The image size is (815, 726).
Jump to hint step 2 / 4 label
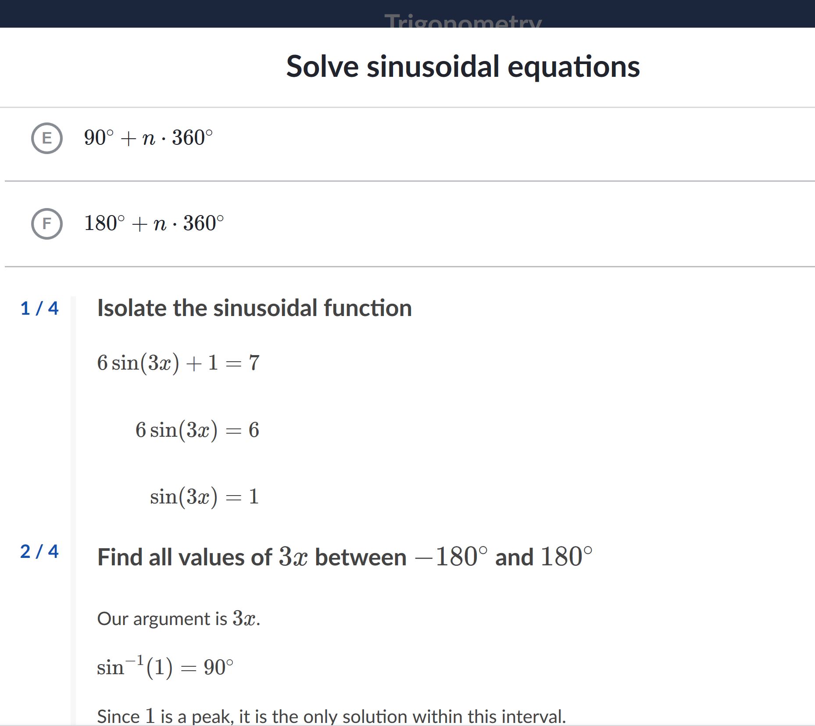pyautogui.click(x=39, y=551)
